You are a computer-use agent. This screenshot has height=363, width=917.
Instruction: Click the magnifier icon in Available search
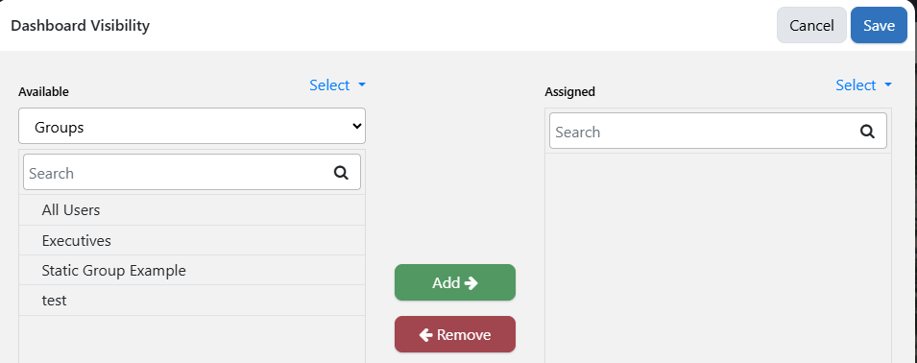click(x=341, y=173)
